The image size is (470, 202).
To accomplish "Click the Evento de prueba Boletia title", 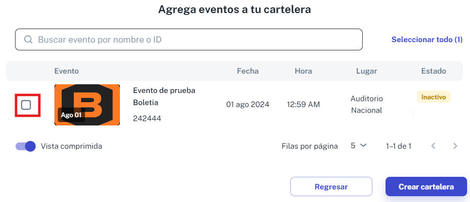I will 164,97.
